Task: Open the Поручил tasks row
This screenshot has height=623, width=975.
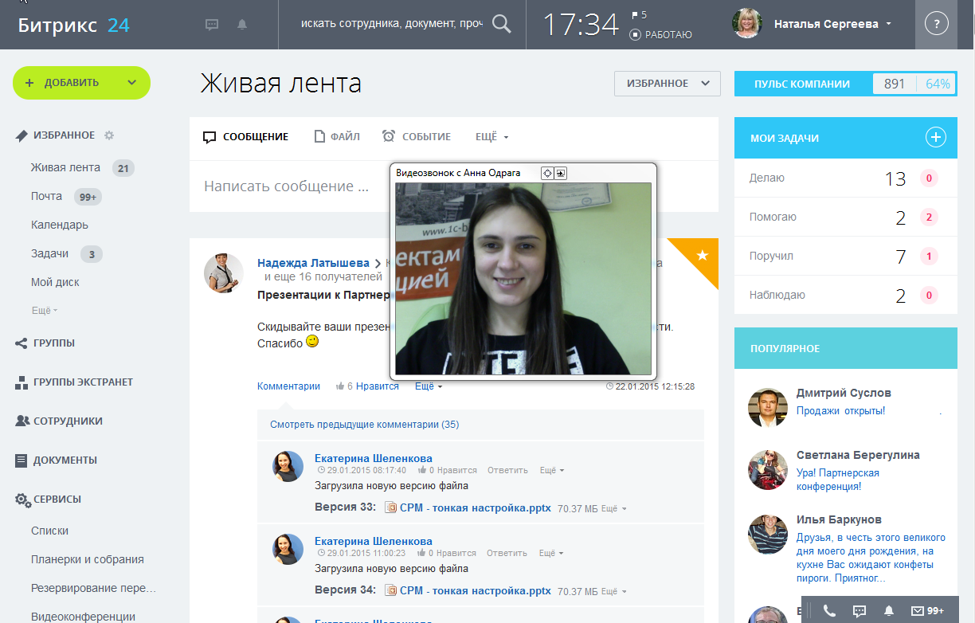Action: coord(845,257)
